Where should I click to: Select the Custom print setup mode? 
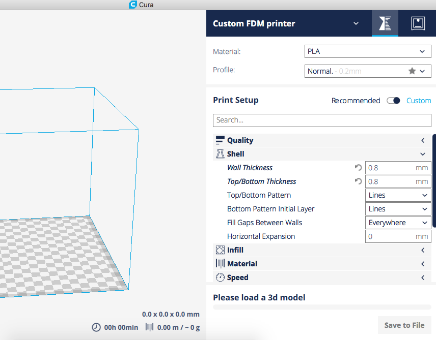coord(419,101)
